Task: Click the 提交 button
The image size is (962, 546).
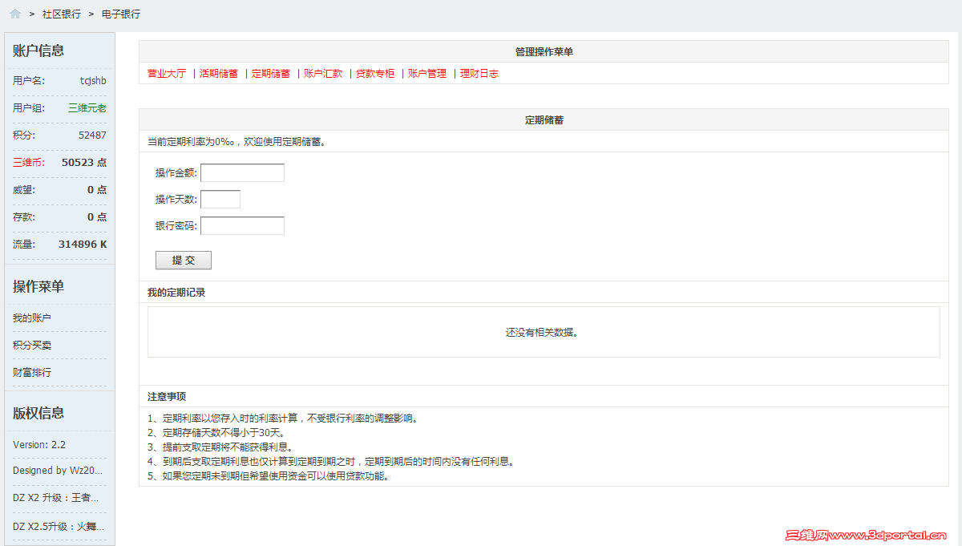Action: tap(184, 260)
